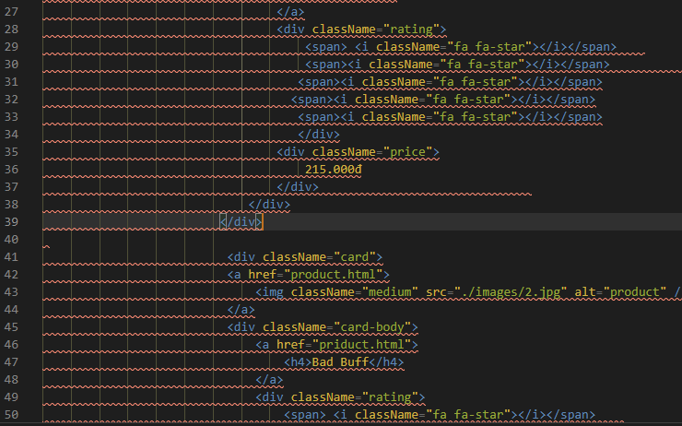The height and width of the screenshot is (426, 682).
Task: Click the span with fa-star on line 30
Action: pos(457,65)
